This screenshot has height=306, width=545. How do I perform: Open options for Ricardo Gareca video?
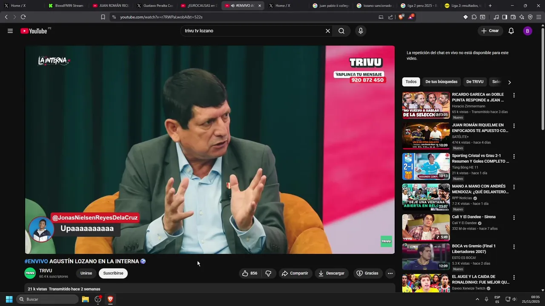[x=514, y=95]
